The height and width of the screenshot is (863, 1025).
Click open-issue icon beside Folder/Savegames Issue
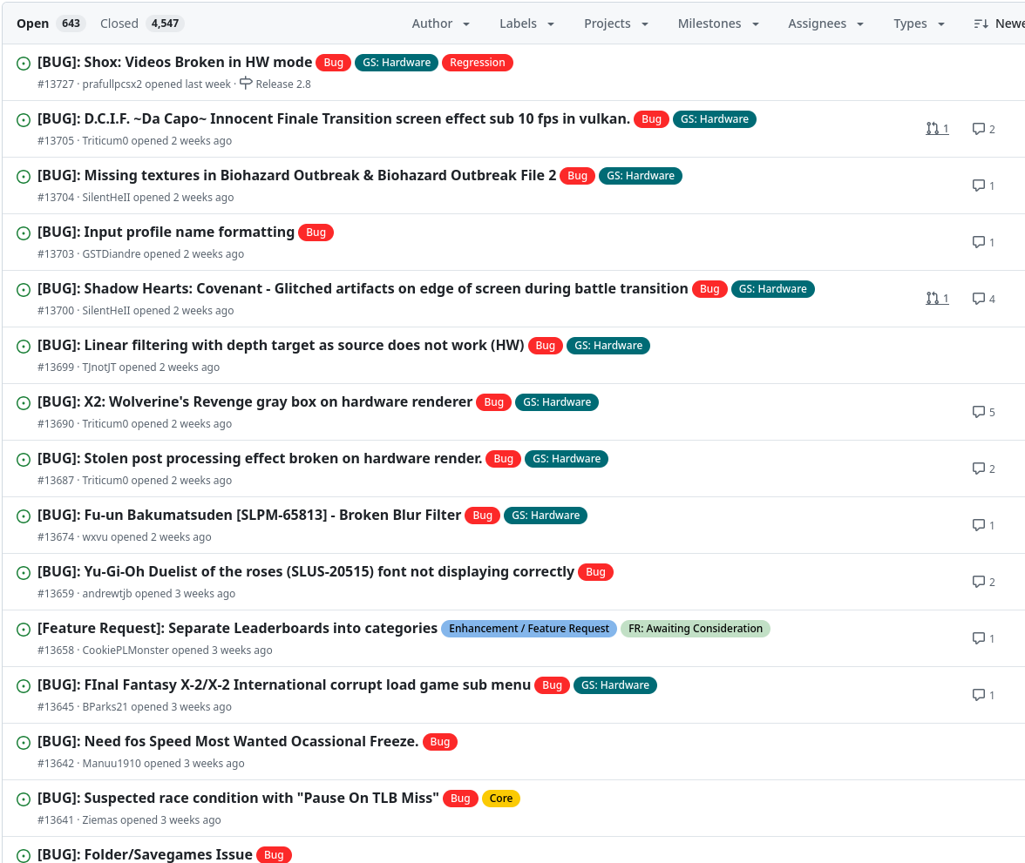tap(24, 856)
